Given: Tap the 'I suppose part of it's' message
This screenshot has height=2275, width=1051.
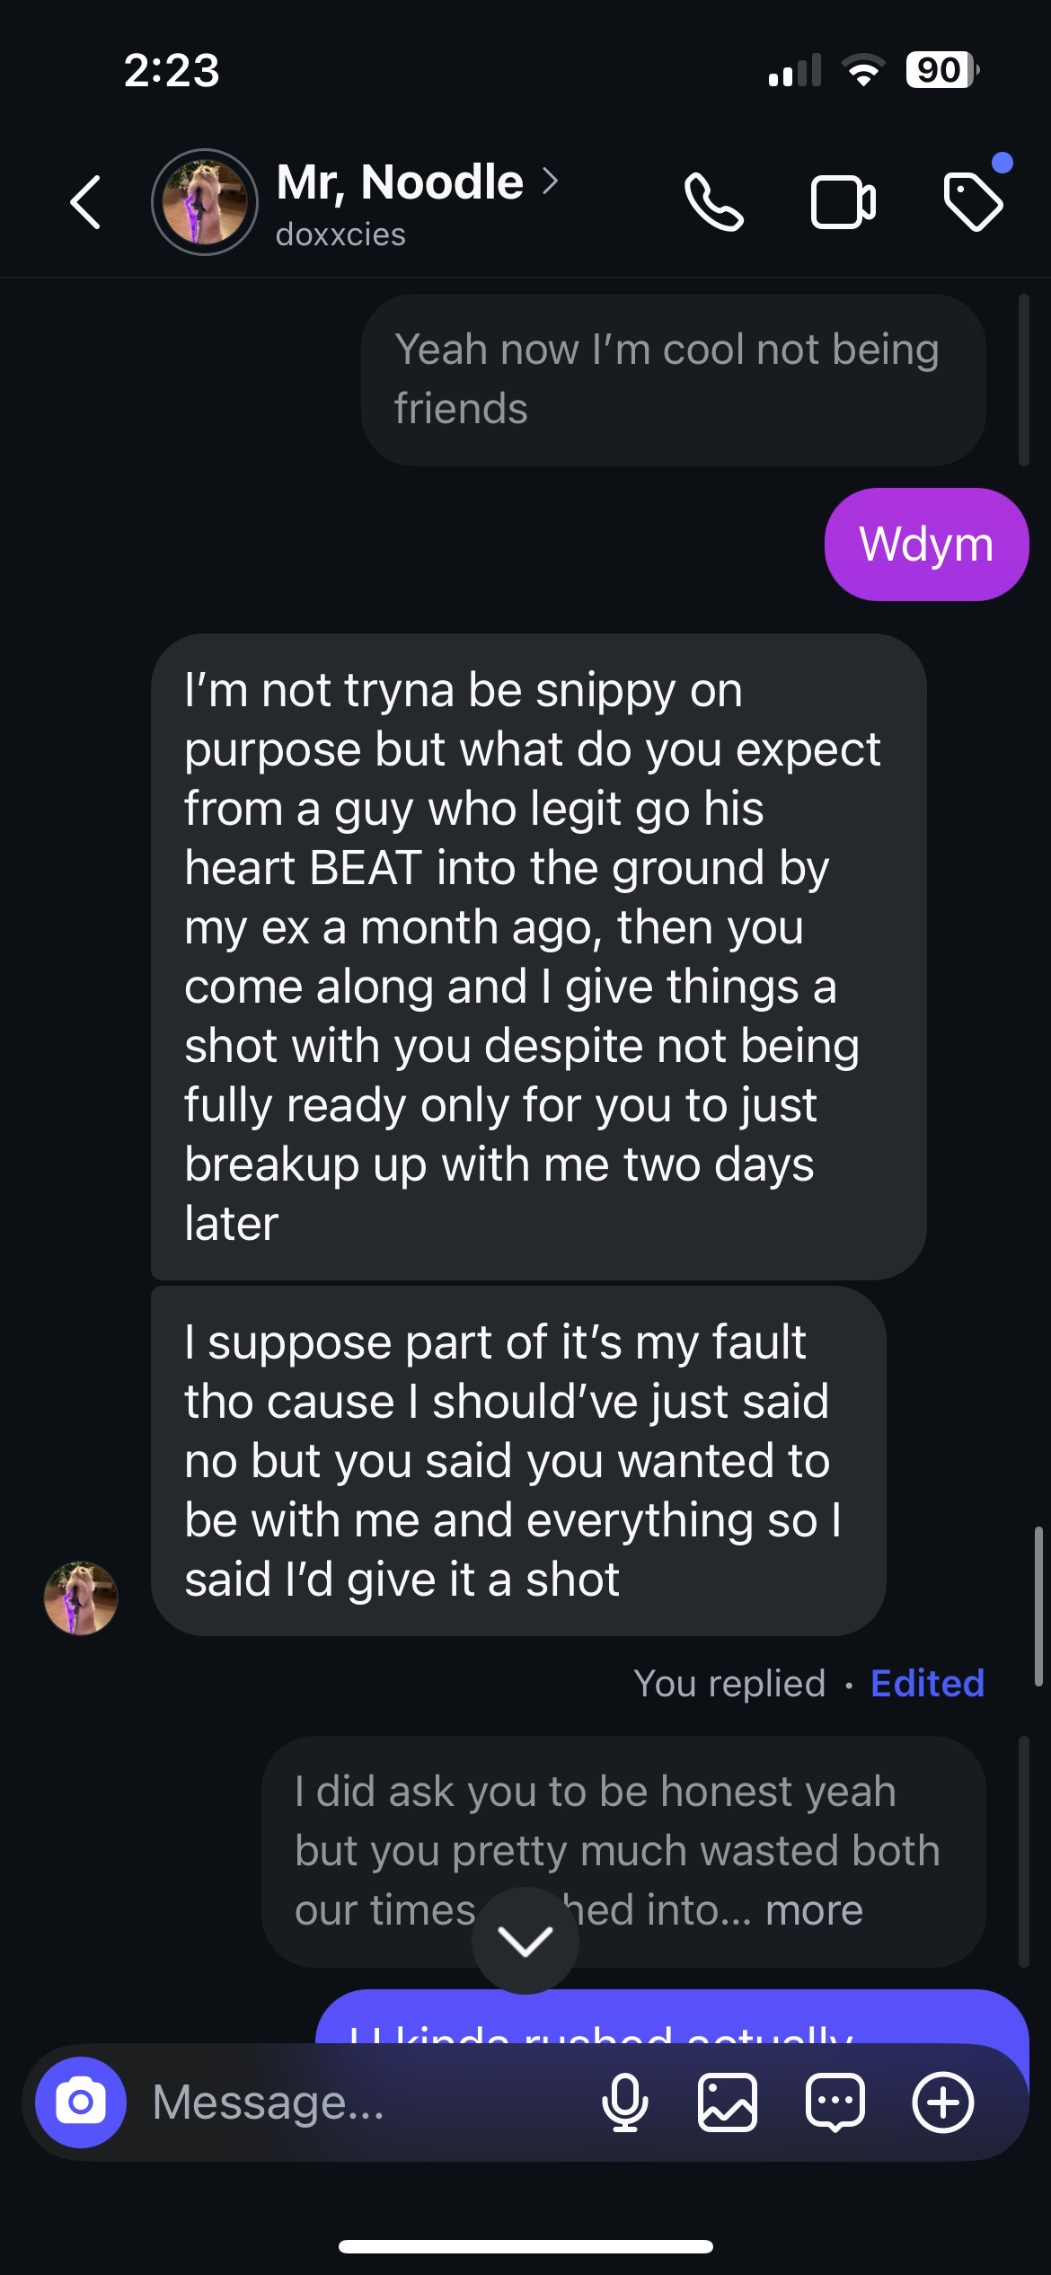Looking at the screenshot, I should pyautogui.click(x=518, y=1460).
